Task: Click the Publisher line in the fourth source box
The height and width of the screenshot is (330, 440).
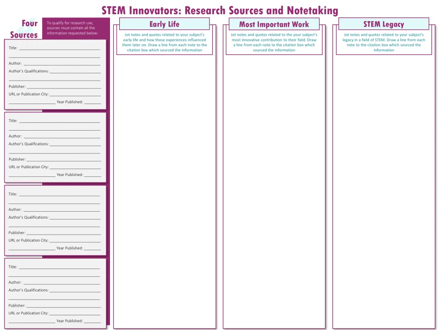Action: [64, 306]
